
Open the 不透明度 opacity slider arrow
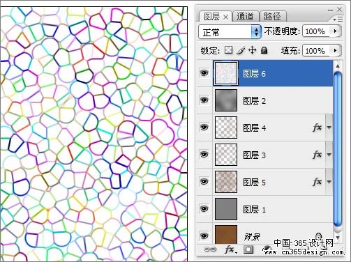[x=335, y=31]
